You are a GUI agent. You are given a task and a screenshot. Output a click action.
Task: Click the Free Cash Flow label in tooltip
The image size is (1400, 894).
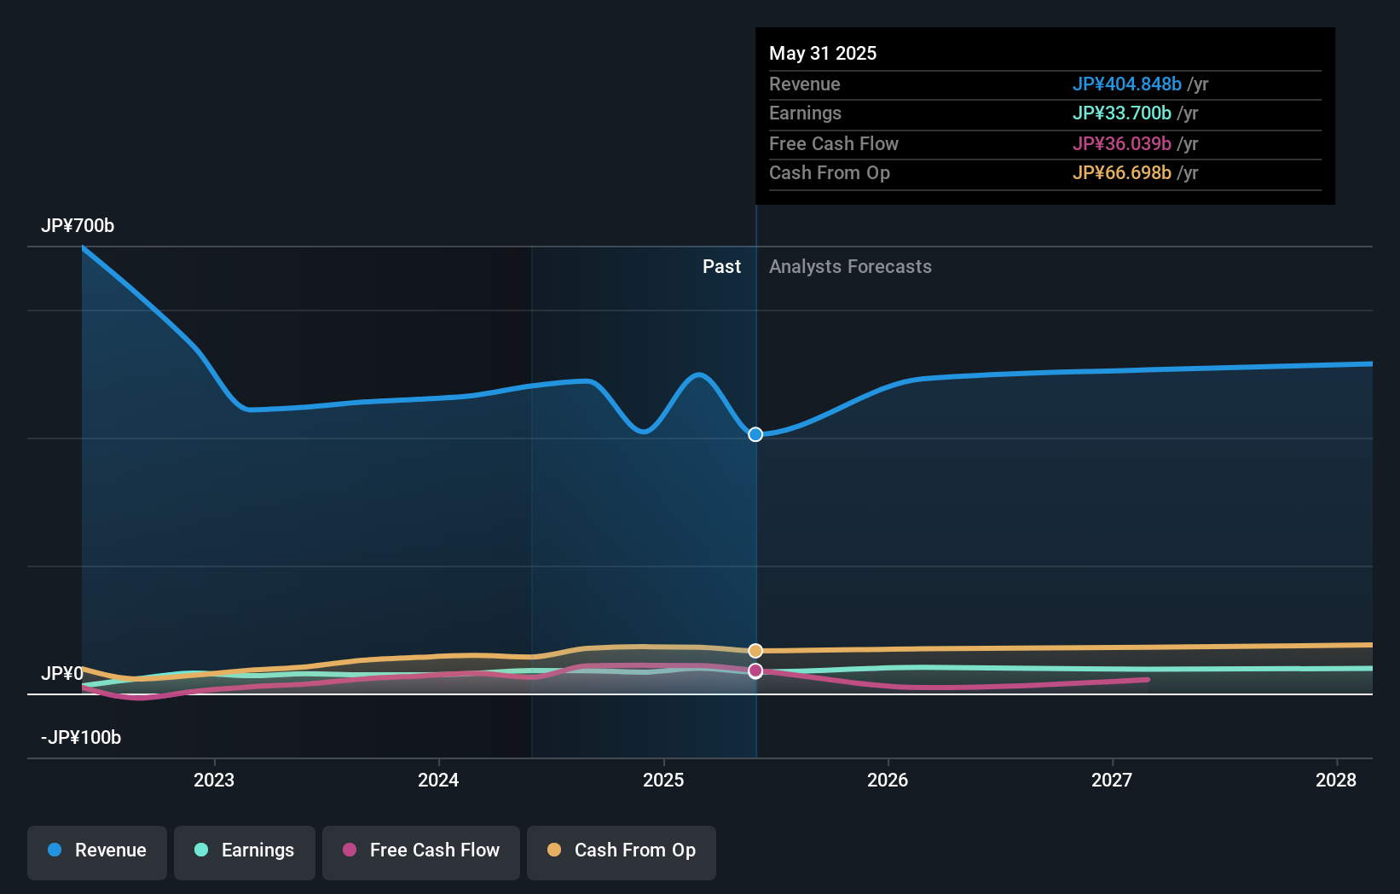click(834, 143)
